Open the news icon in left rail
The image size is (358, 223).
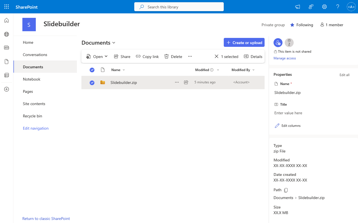pyautogui.click(x=6, y=48)
